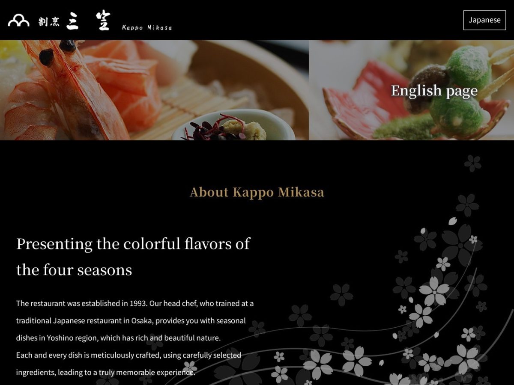Click the falling sakura petal above the blossoms
Viewport: 514px width, 385px height.
[452, 221]
